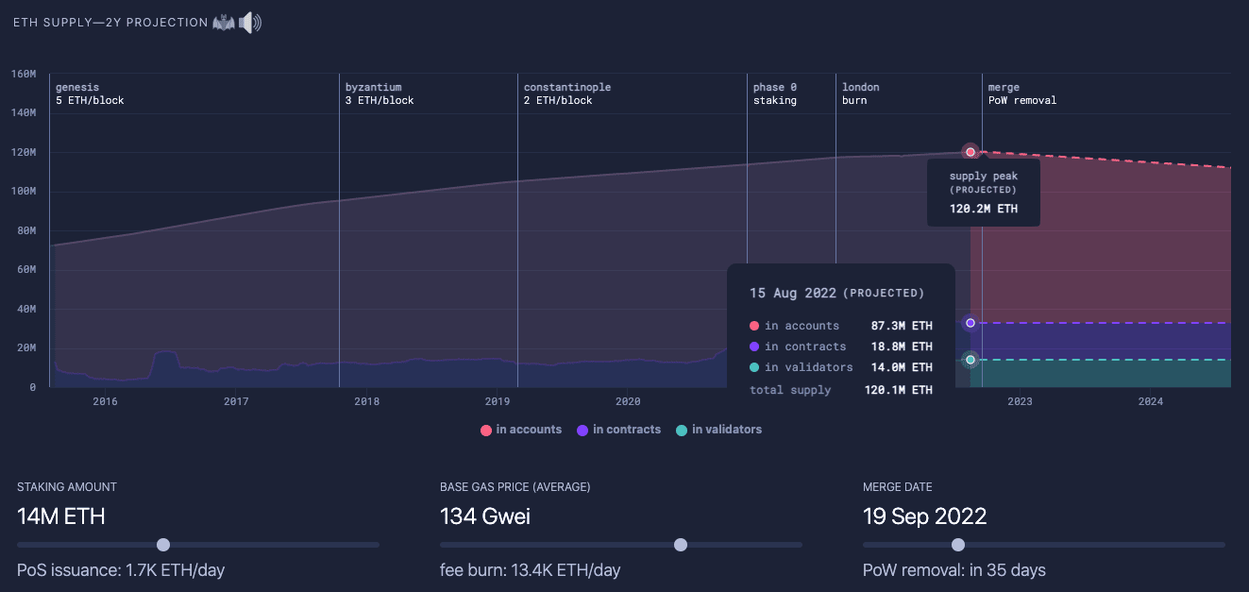Click the merge PoW removal marker label
Viewport: 1249px width, 592px height.
click(1021, 93)
